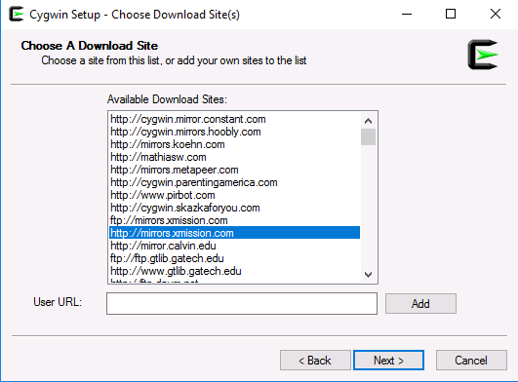Viewport: 518px width, 382px height.
Task: Choose http://cygwin.parentingamerica.com site
Action: pos(234,182)
